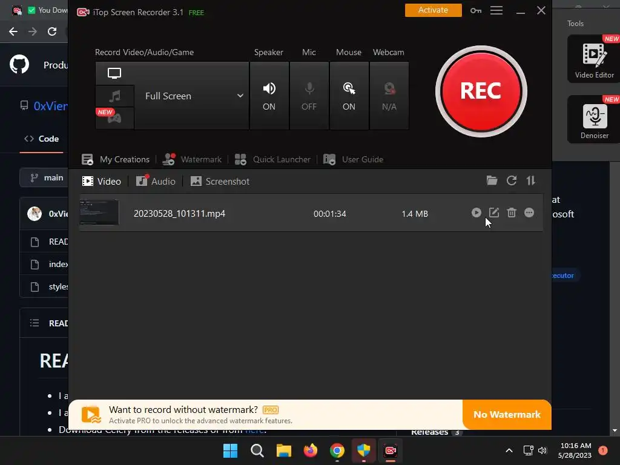Open the Denoiser tool
620x465 pixels.
pos(594,119)
